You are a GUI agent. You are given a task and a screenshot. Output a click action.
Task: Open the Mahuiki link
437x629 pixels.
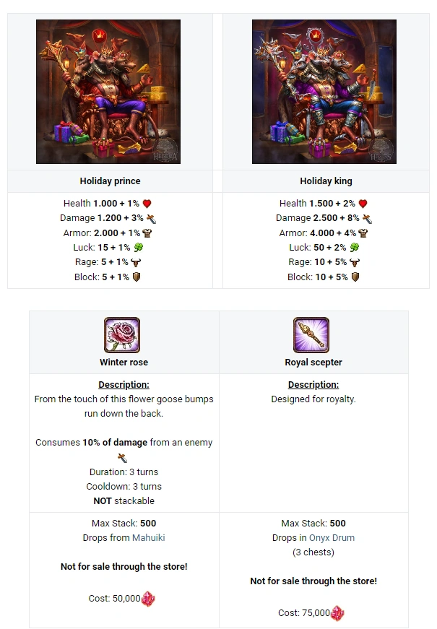click(x=149, y=537)
